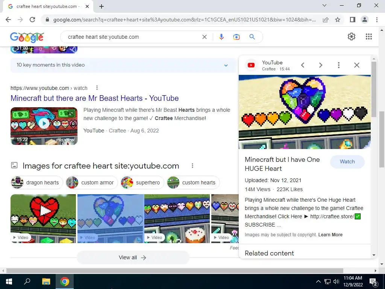This screenshot has height=289, width=385.
Task: Expand '10 key moments in this video'
Action: [x=123, y=65]
